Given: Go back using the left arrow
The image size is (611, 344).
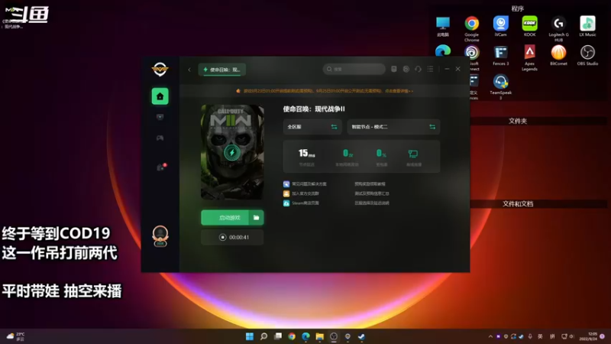Looking at the screenshot, I should coord(189,70).
